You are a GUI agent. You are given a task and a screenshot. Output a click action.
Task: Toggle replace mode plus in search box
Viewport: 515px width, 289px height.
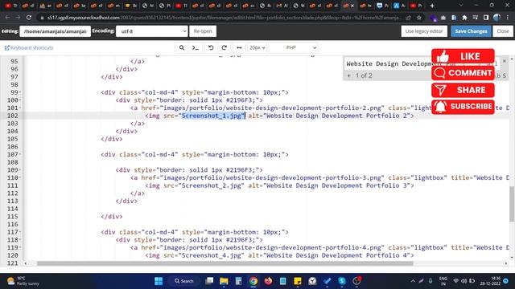click(x=348, y=75)
